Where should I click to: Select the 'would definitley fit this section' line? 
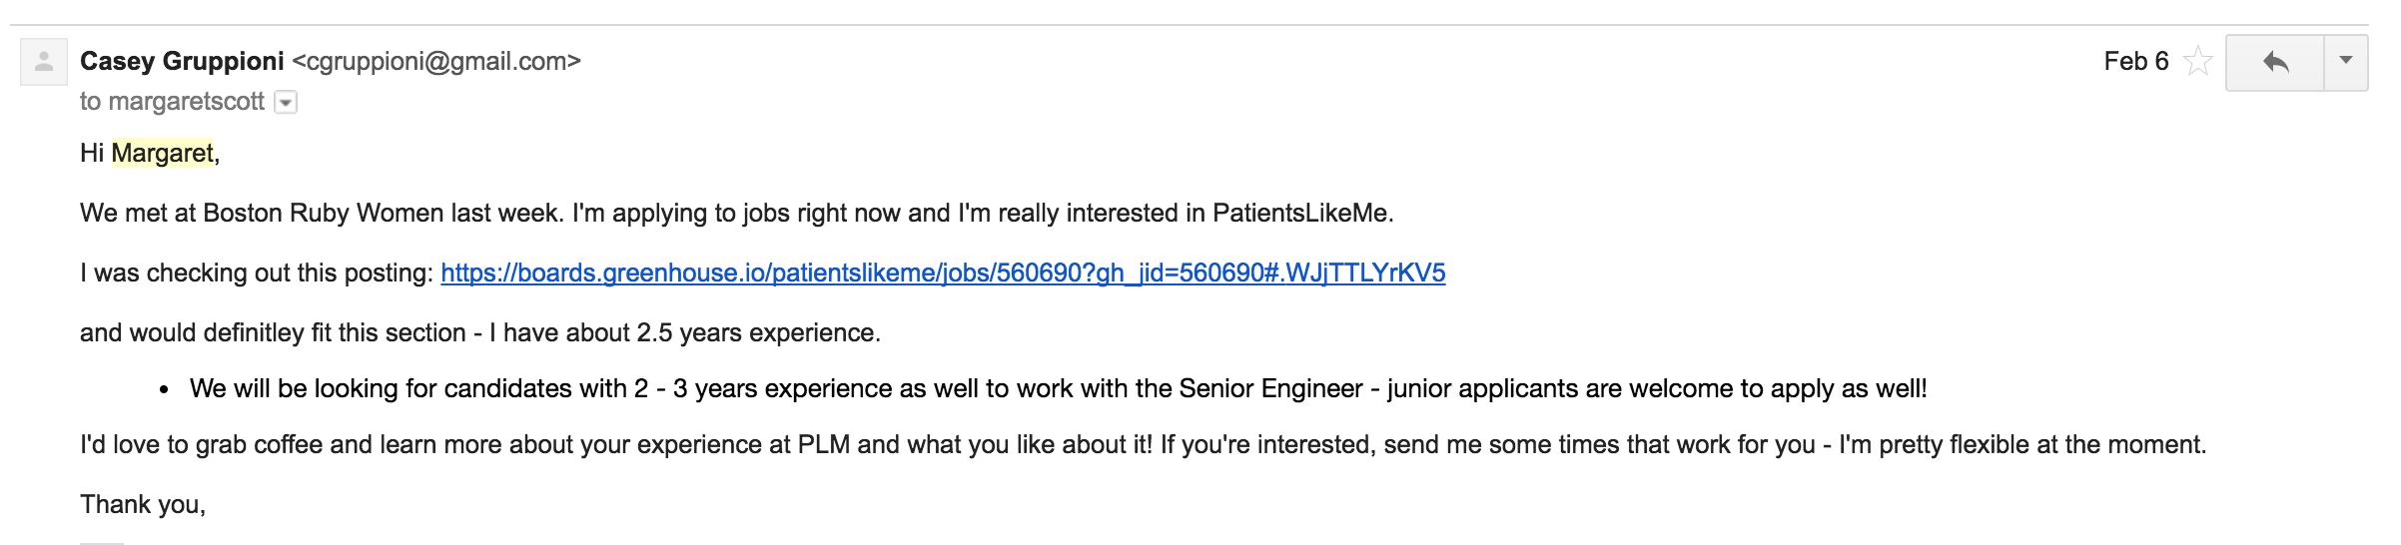[x=480, y=333]
